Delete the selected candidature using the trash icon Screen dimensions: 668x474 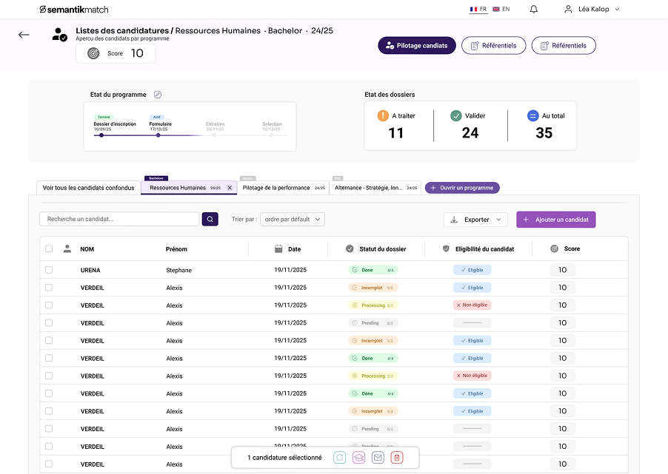point(398,458)
